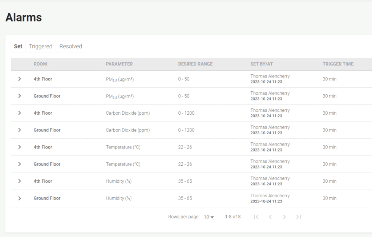Click the Desired Range column header
The width and height of the screenshot is (372, 237).
click(x=195, y=64)
